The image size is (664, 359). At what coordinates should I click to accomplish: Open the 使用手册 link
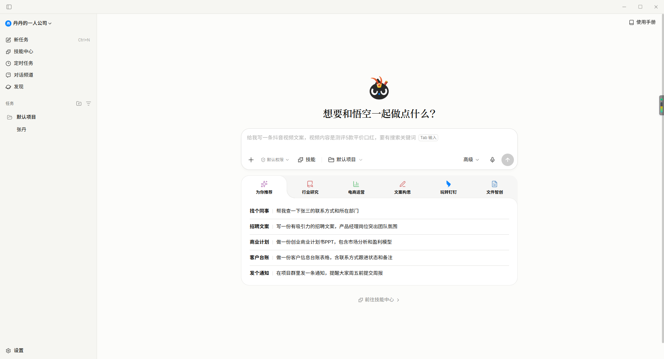[x=642, y=22]
